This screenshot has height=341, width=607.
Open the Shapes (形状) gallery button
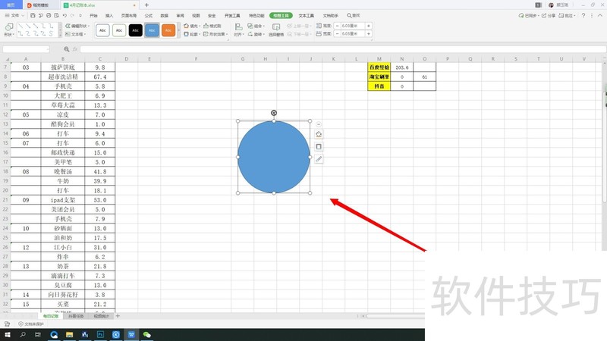pyautogui.click(x=9, y=30)
